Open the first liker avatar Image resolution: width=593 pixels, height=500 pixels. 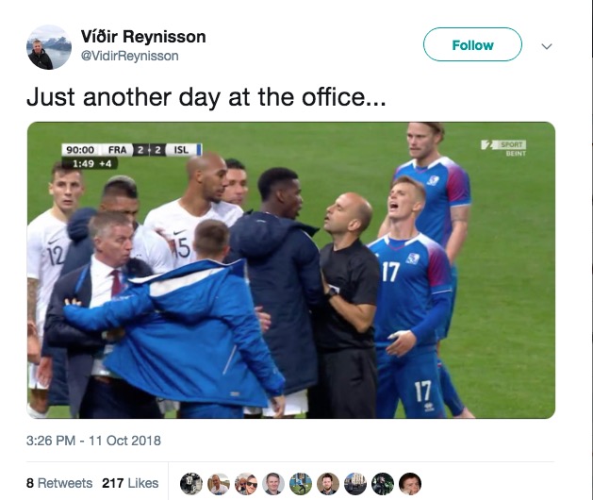click(191, 484)
